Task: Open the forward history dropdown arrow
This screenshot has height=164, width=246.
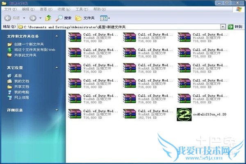Action: (x=40, y=18)
